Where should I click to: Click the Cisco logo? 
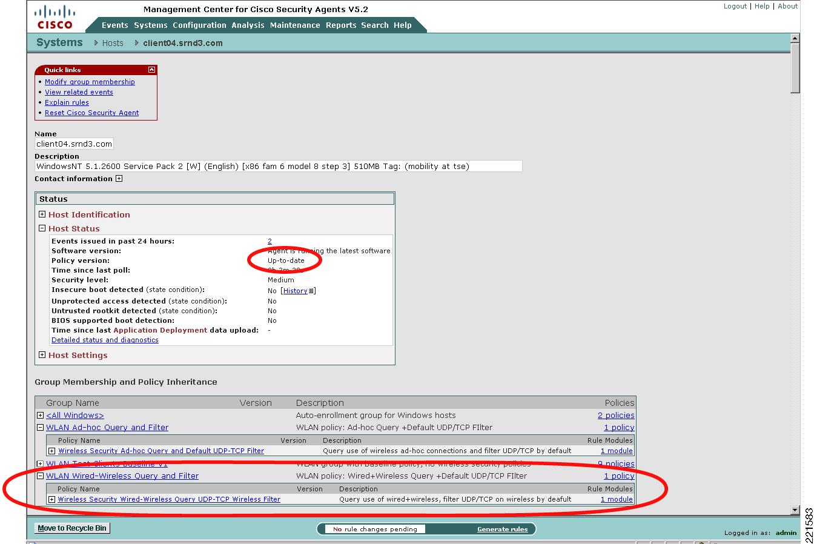tap(55, 17)
